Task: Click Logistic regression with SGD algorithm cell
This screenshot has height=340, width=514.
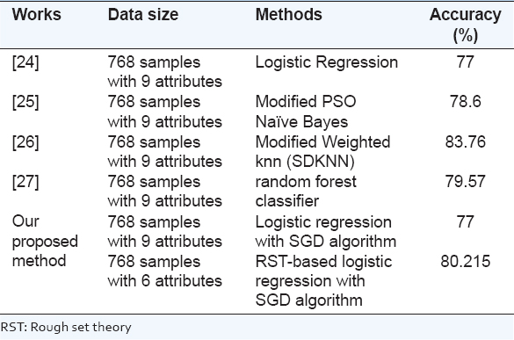Action: pyautogui.click(x=325, y=232)
